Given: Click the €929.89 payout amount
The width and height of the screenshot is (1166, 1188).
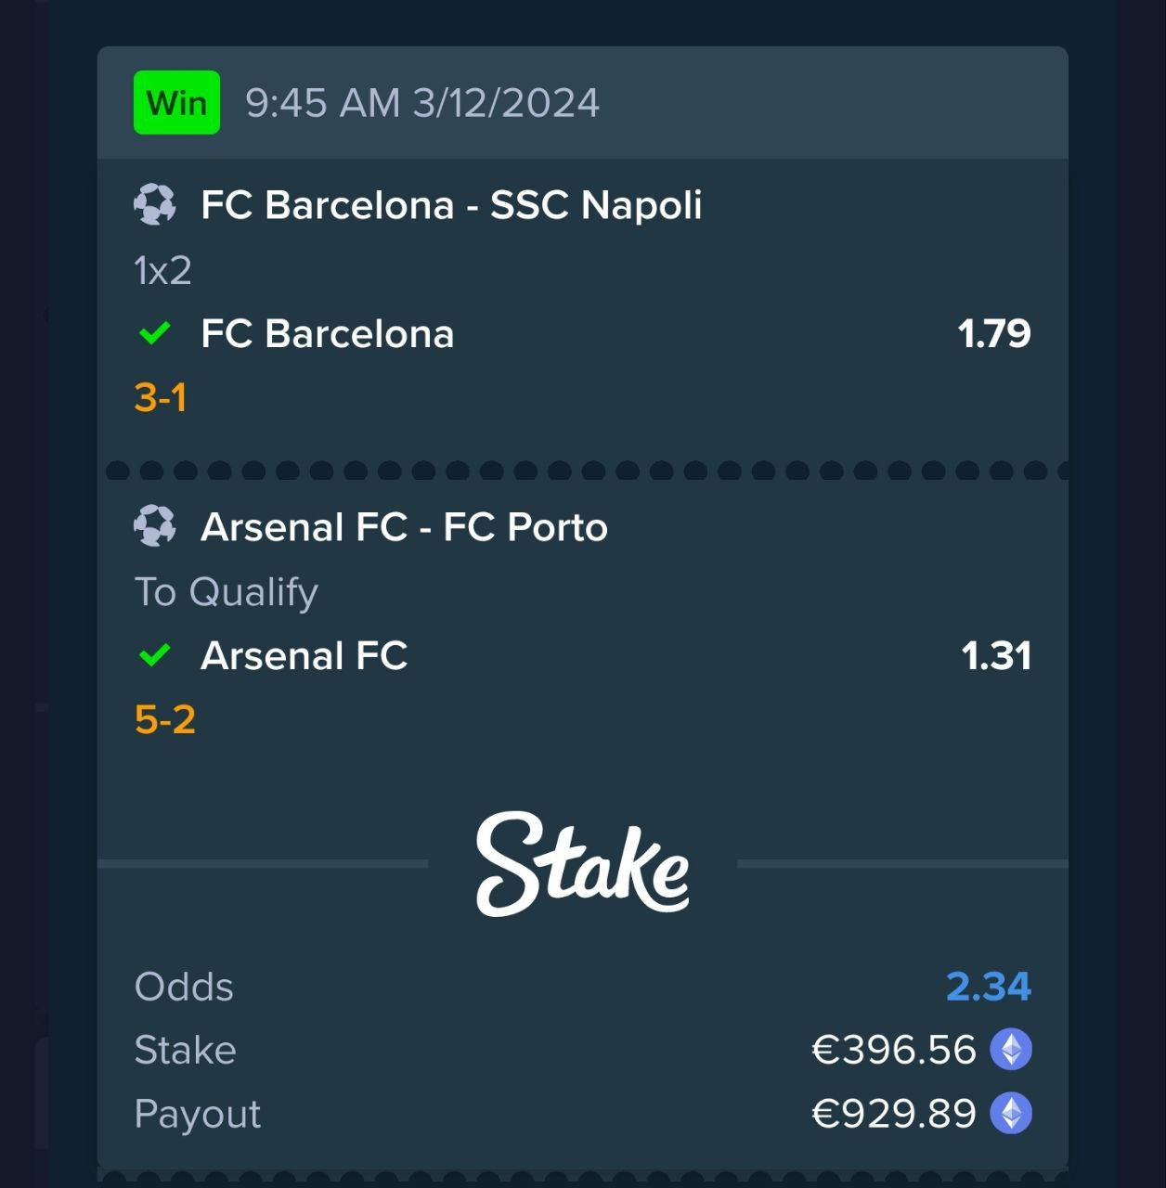Looking at the screenshot, I should tap(893, 1114).
